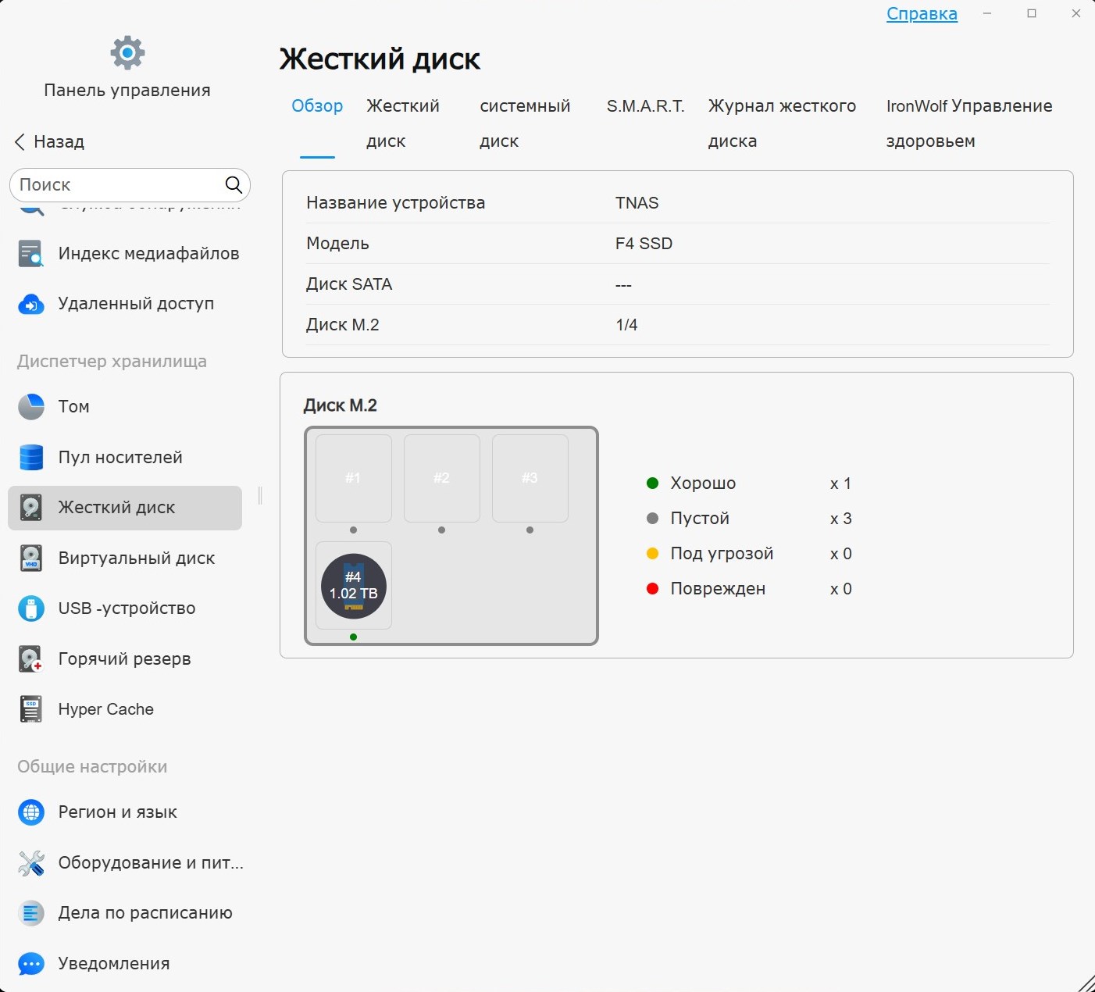The image size is (1095, 992).
Task: Switch to Журнал жесткого диска tab
Action: (782, 123)
